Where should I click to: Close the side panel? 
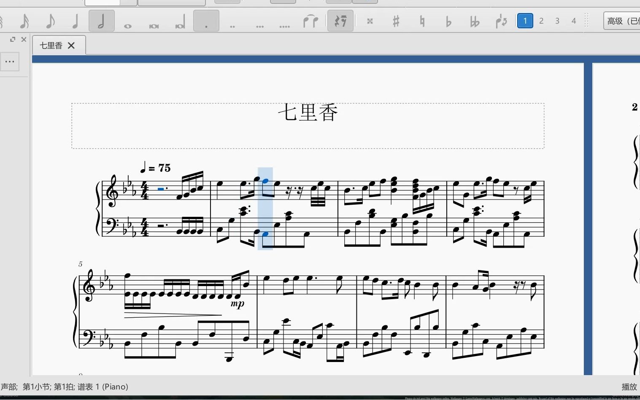[24, 39]
